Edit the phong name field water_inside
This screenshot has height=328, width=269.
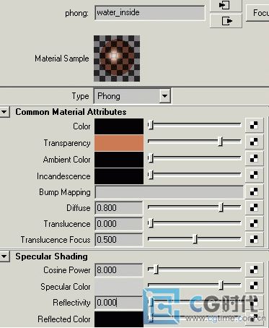coord(150,12)
